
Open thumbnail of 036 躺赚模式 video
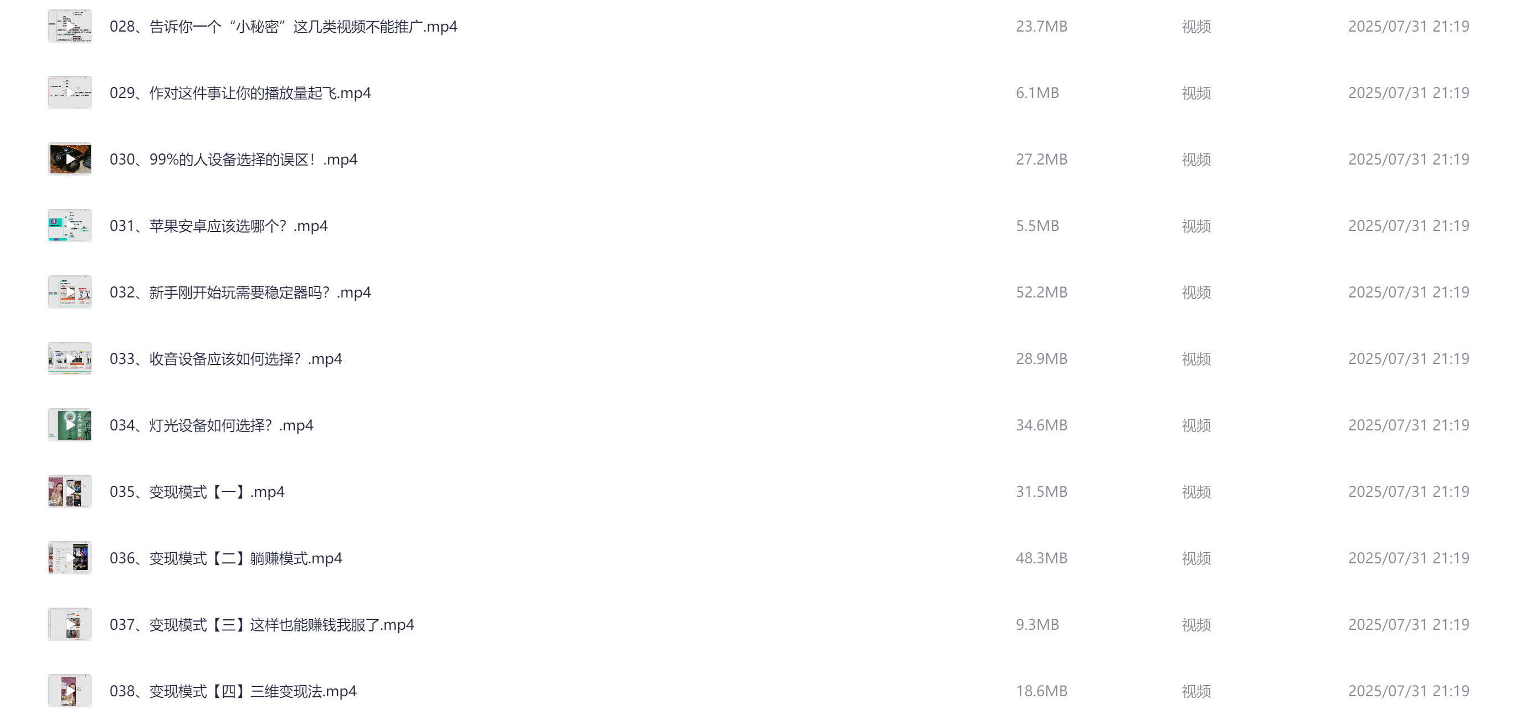[x=70, y=558]
